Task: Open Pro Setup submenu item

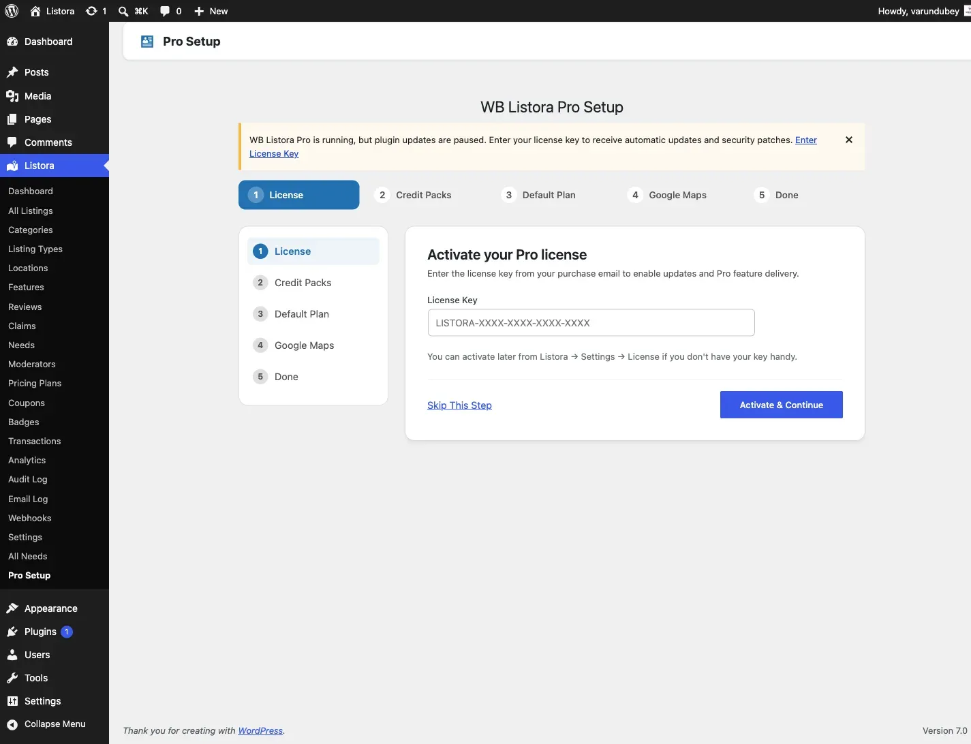Action: tap(29, 576)
